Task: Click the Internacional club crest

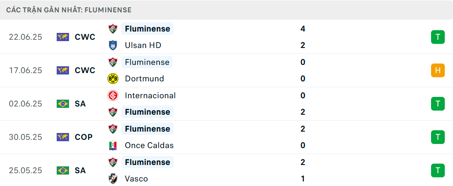Action: point(112,96)
